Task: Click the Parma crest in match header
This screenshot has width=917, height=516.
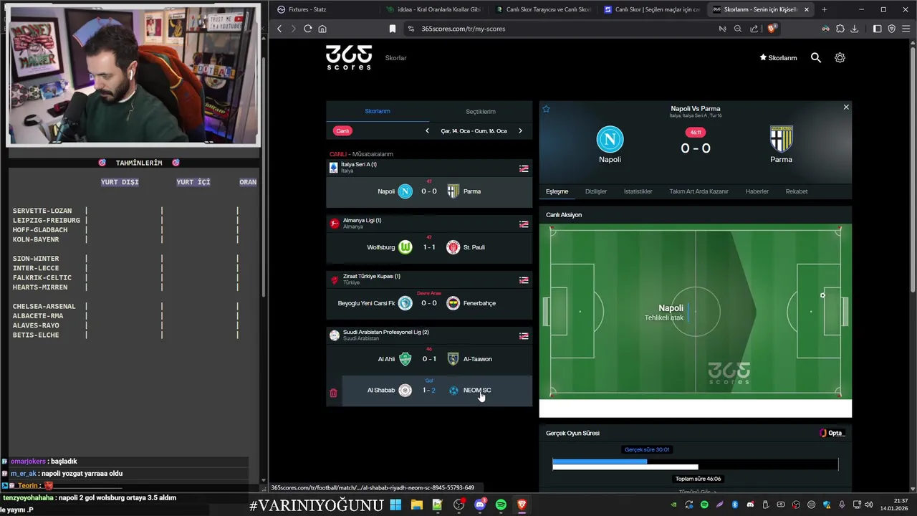Action: (x=781, y=139)
